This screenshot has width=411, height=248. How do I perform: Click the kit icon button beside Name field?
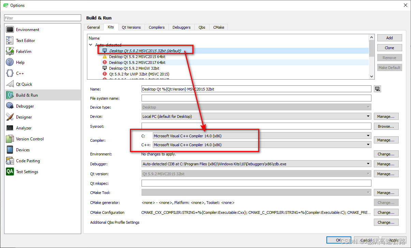[x=377, y=89]
